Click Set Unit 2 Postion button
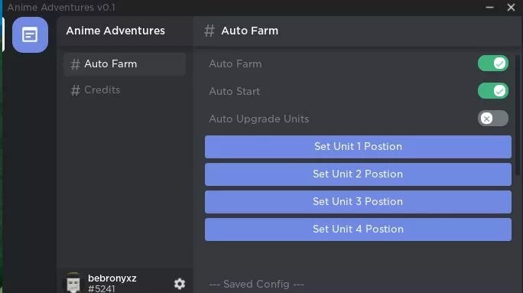Screen dimensions: 523x293 tap(358, 174)
